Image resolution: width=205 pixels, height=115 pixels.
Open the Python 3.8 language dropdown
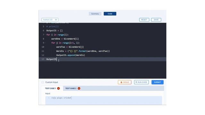50,20
